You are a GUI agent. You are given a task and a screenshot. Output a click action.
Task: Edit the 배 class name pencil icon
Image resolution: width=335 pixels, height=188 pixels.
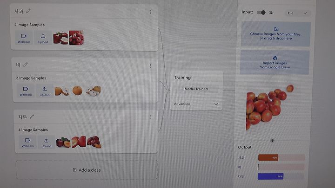(26, 65)
